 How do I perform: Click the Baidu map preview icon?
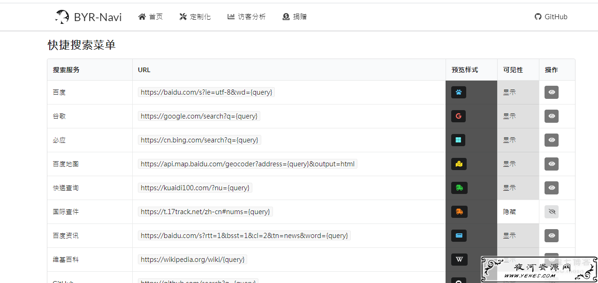click(x=459, y=164)
